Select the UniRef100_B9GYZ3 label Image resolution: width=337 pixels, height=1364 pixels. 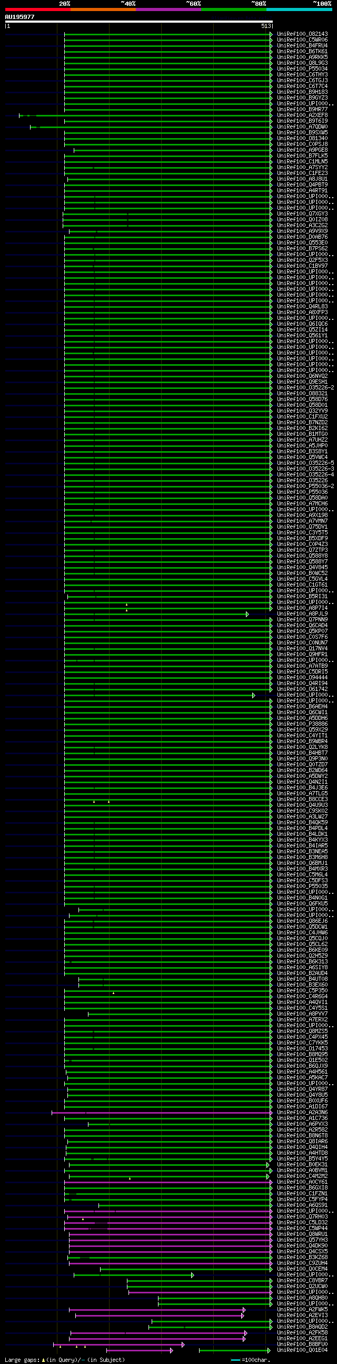pyautogui.click(x=302, y=98)
